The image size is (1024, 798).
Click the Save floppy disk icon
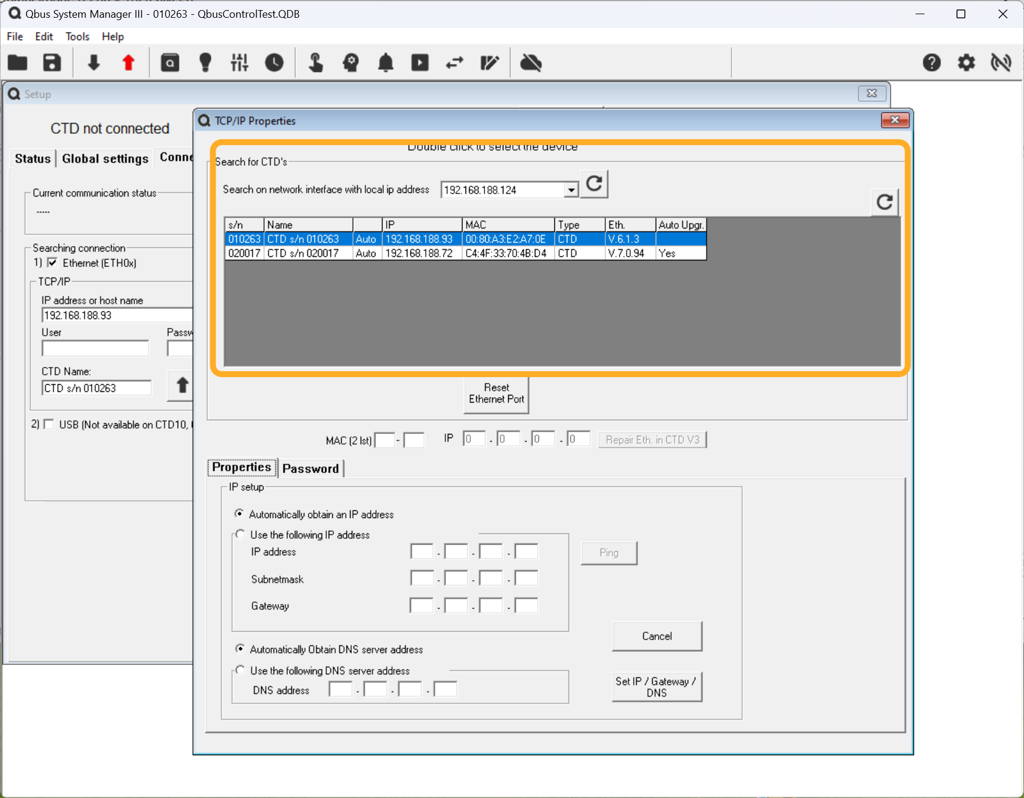52,62
